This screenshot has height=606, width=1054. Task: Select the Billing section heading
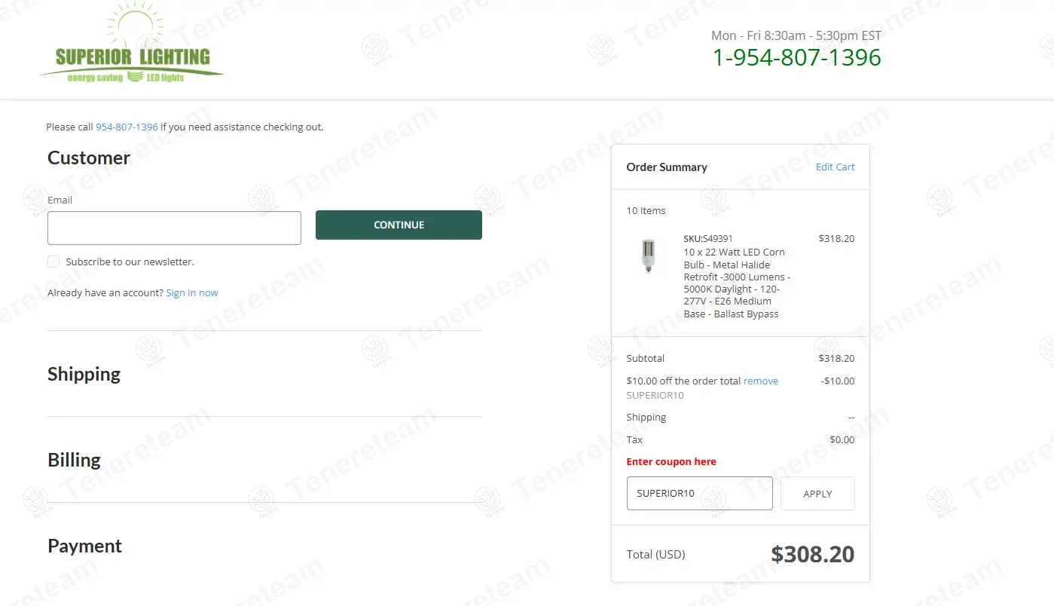[x=74, y=461]
